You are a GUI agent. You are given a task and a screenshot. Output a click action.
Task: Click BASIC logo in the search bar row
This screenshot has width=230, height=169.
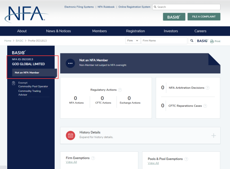(202, 41)
